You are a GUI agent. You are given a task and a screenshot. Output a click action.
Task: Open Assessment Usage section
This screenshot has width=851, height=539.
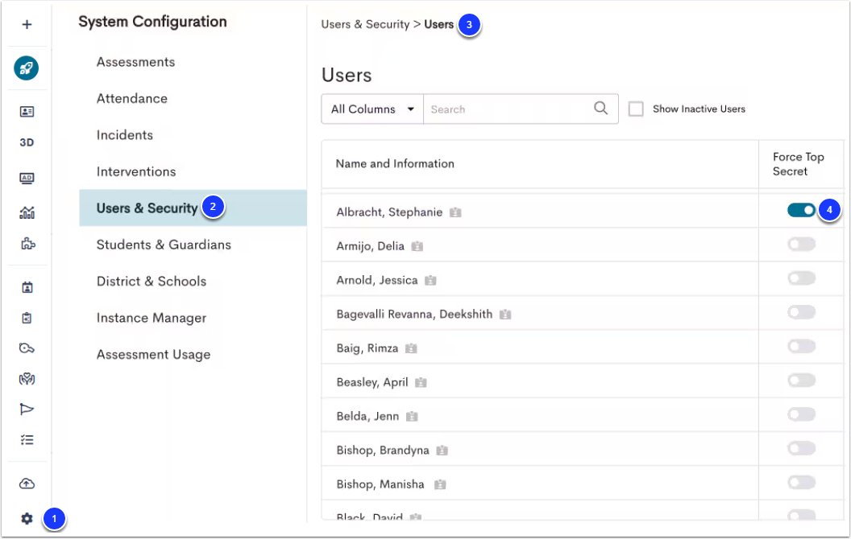(154, 355)
